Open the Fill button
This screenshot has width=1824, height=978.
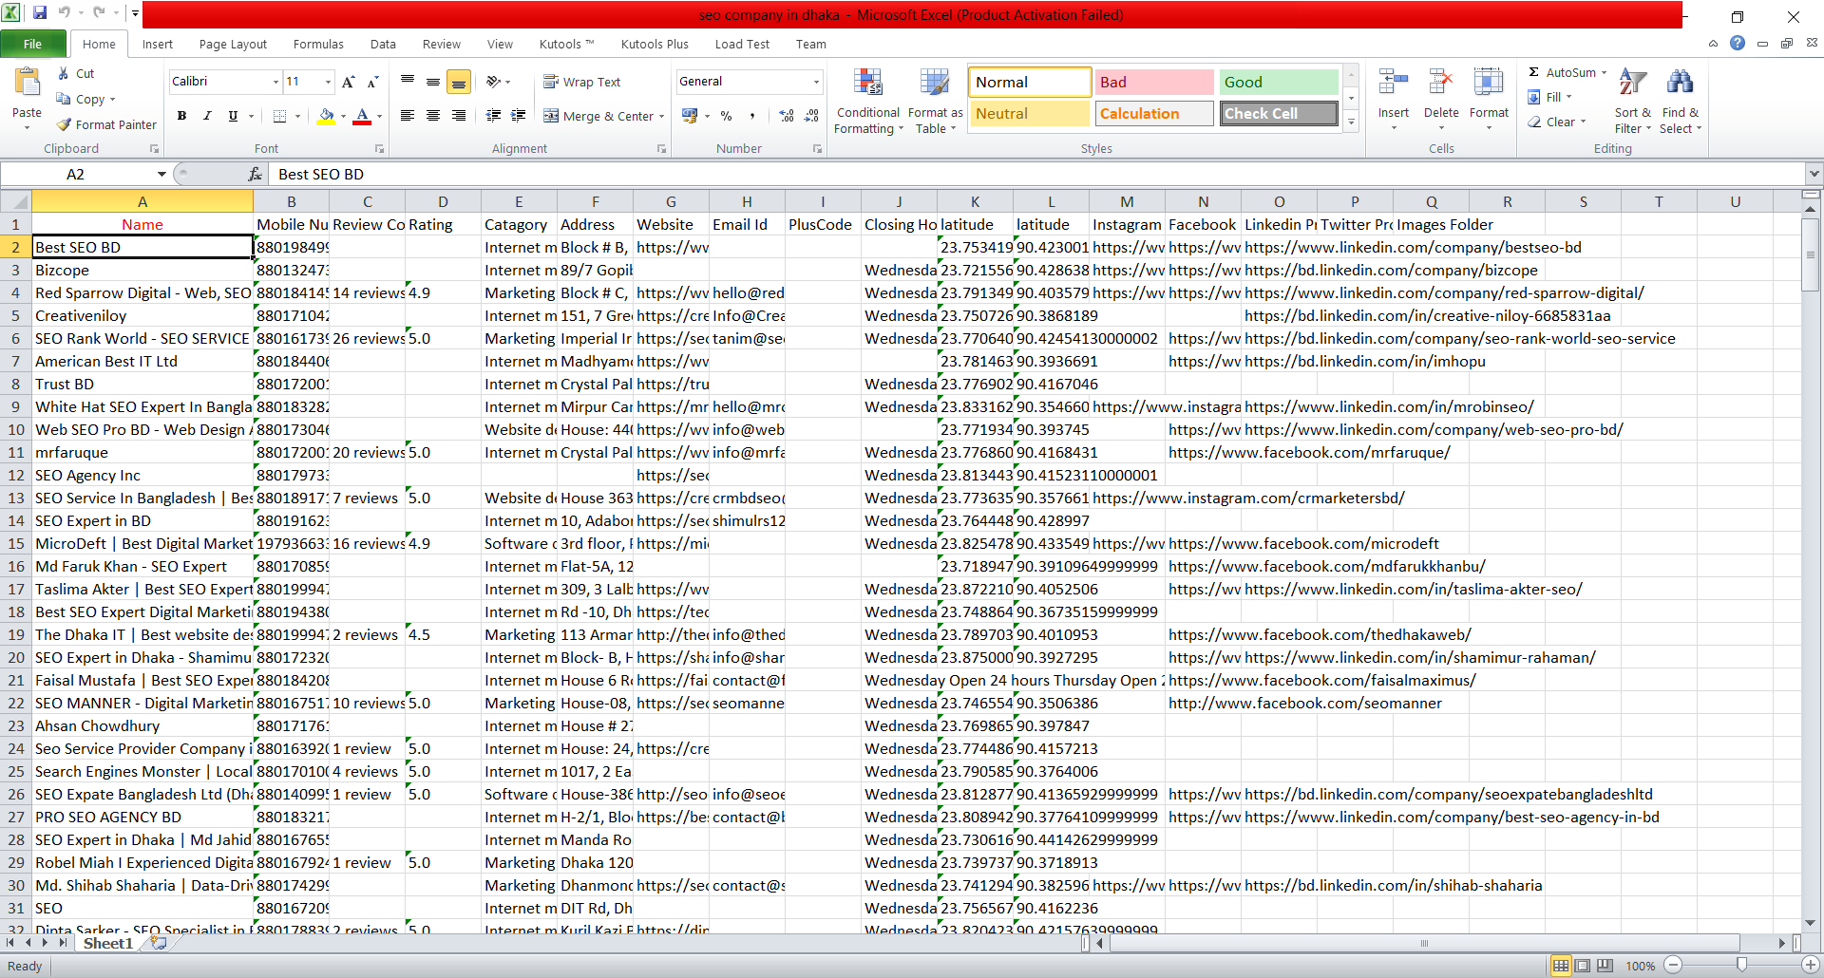click(x=1549, y=97)
